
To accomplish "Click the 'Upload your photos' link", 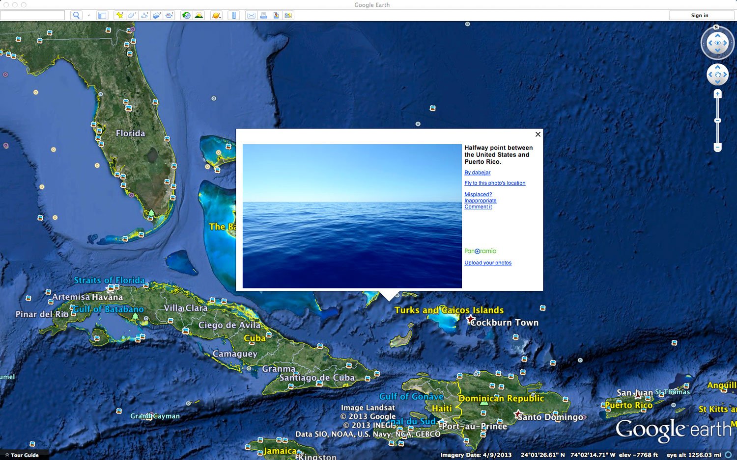I will click(x=488, y=263).
